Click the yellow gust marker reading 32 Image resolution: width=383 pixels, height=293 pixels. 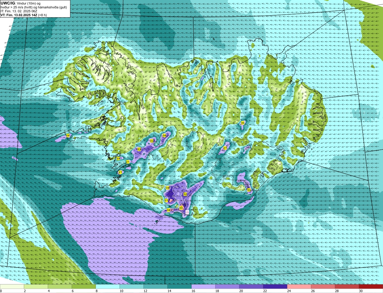coord(185,194)
